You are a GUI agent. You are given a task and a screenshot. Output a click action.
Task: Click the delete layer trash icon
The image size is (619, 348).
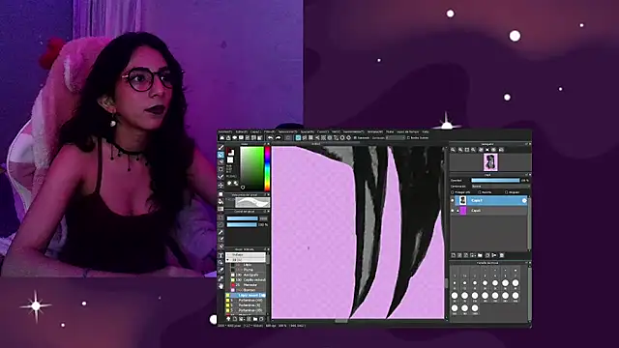[x=502, y=255]
